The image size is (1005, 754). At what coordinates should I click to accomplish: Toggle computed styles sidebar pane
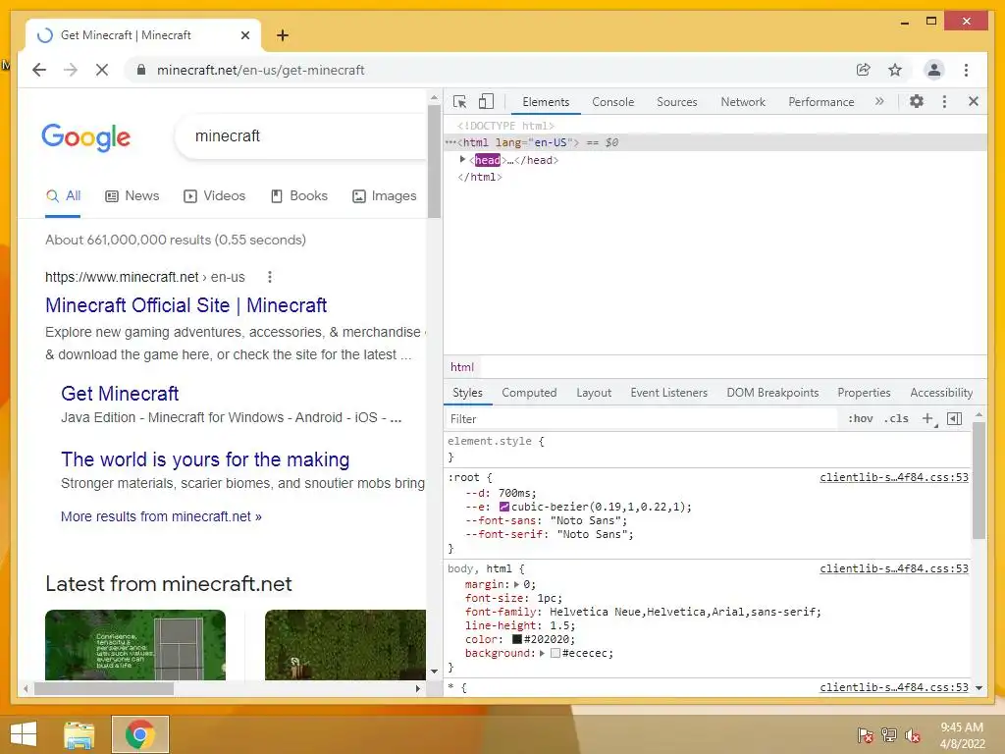tap(954, 418)
